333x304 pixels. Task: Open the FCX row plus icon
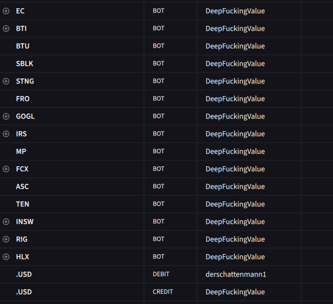6,169
